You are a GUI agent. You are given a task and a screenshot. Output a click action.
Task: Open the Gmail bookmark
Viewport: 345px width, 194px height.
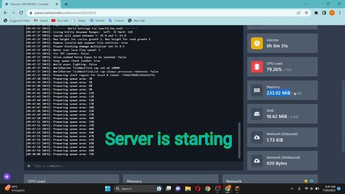click(x=41, y=20)
